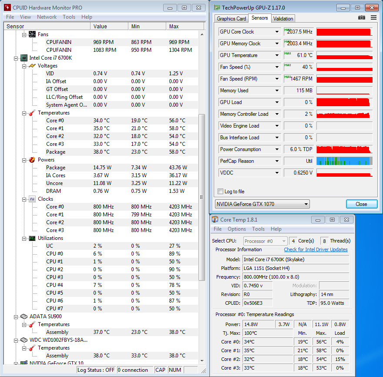This screenshot has width=383, height=377.
Task: Click the Value column header
Action: click(109, 27)
